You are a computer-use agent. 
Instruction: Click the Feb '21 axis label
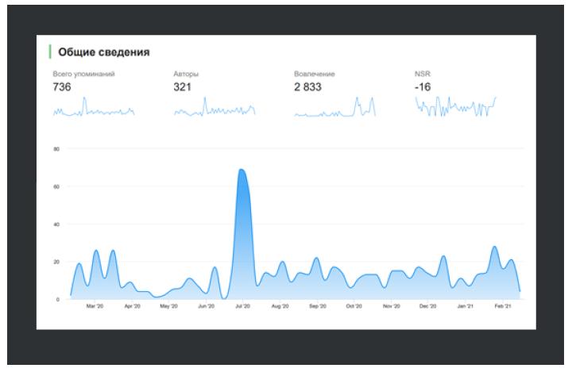pos(503,306)
